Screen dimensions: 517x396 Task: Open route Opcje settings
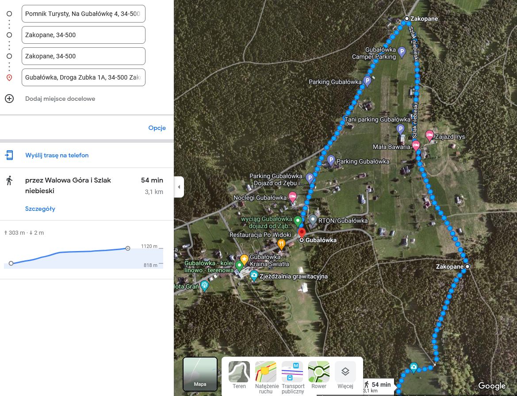[157, 128]
